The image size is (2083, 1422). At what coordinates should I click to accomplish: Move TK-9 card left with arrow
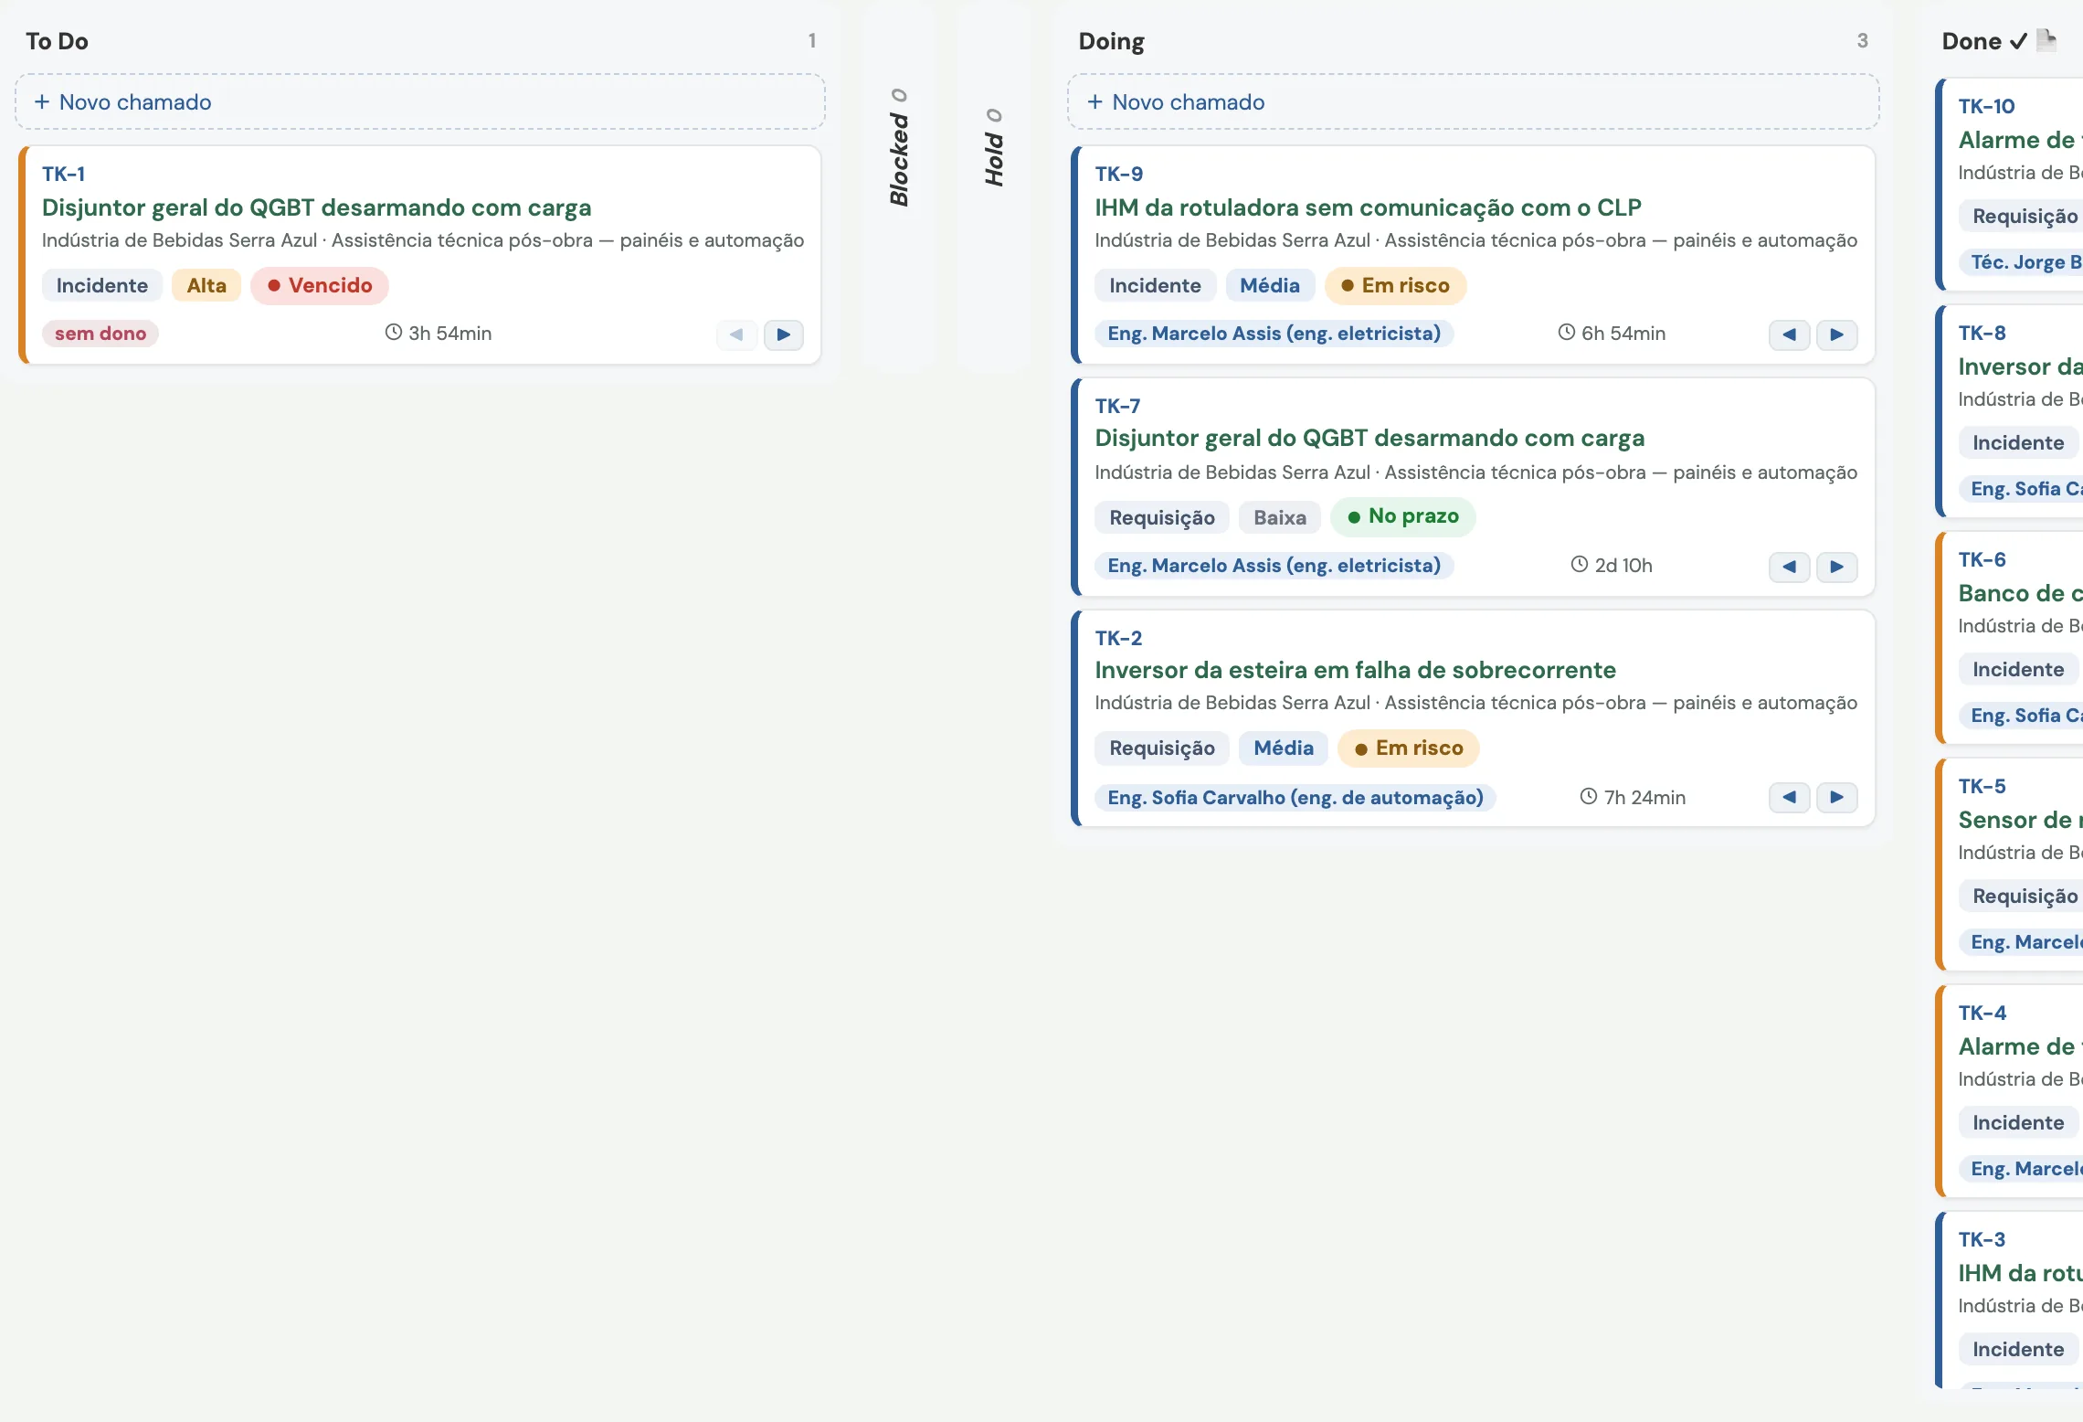pos(1789,334)
